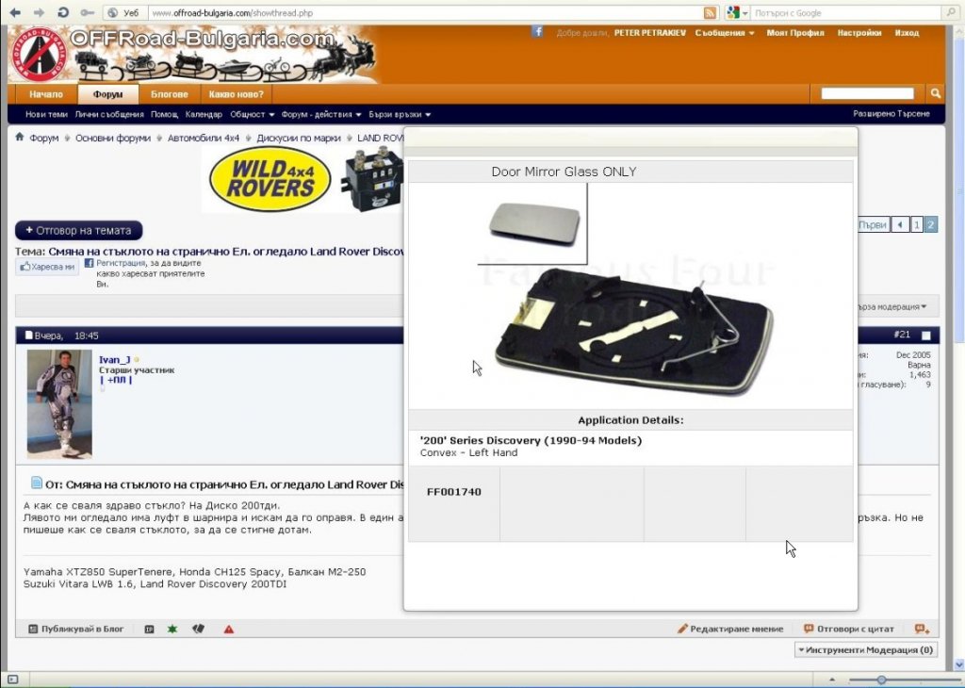Image resolution: width=965 pixels, height=688 pixels.
Task: Click the IP info icon beside blog link
Action: click(149, 629)
